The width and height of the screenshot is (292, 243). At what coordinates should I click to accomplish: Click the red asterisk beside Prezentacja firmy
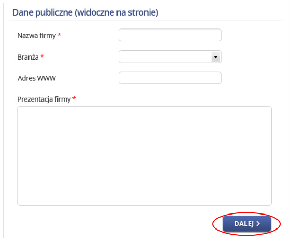(74, 98)
